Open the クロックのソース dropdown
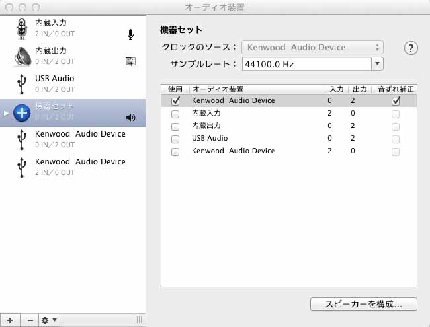Screen dimensions: 430x327 tap(312, 48)
